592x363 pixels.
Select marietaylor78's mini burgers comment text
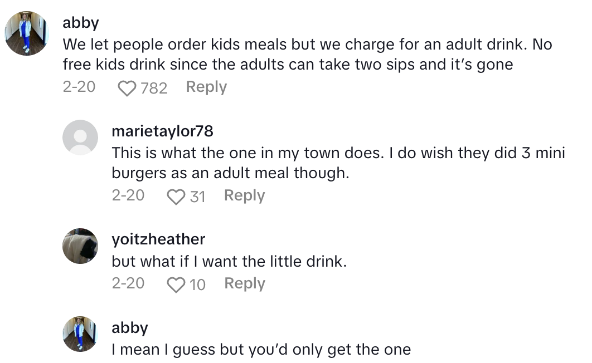pos(338,163)
